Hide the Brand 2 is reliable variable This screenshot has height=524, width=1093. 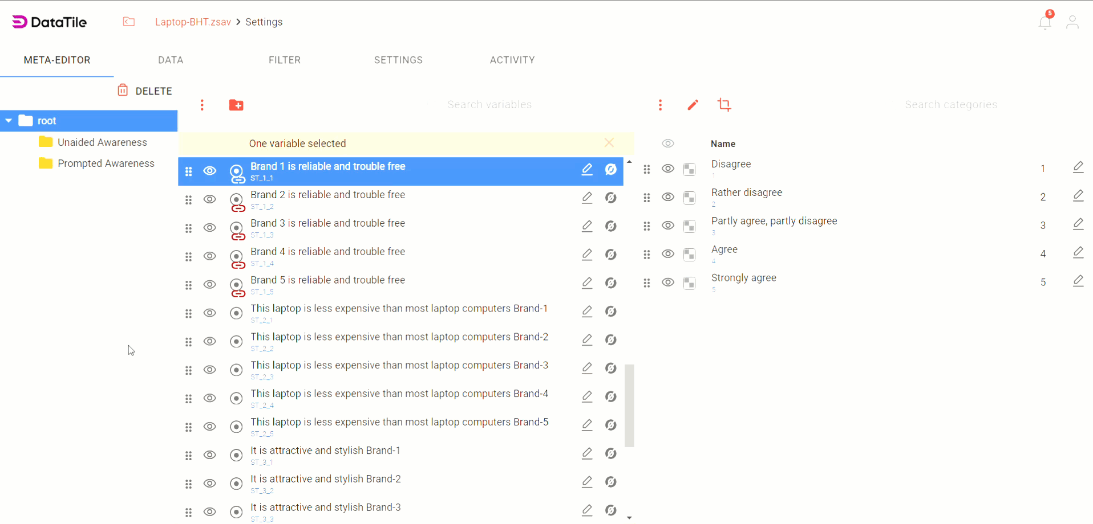210,199
